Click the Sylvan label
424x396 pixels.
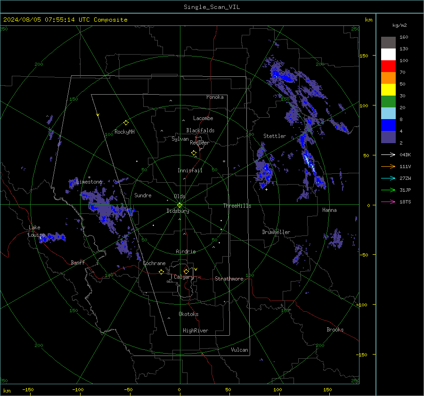point(180,139)
